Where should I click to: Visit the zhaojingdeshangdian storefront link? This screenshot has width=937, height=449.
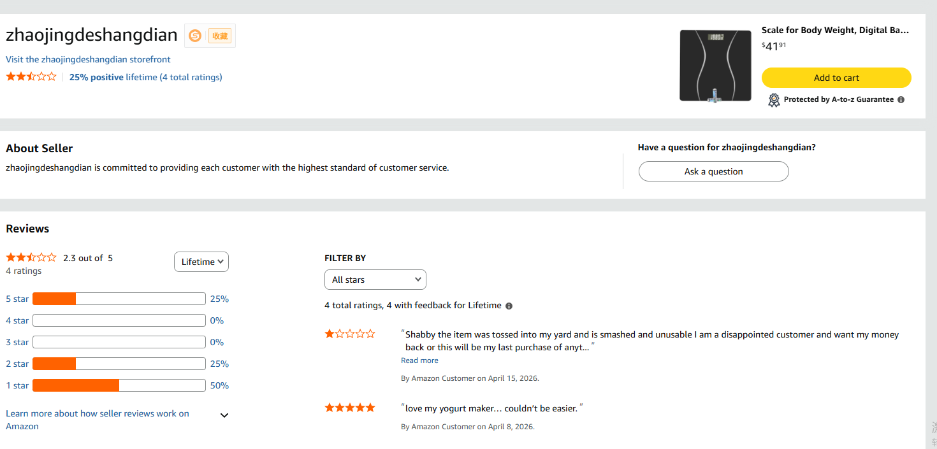click(x=88, y=59)
